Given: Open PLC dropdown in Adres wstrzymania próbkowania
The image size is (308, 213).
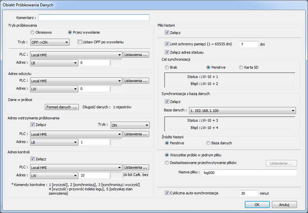Looking at the screenshot, I should 76,134.
